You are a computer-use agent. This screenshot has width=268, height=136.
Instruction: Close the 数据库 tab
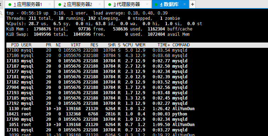(x=184, y=4)
